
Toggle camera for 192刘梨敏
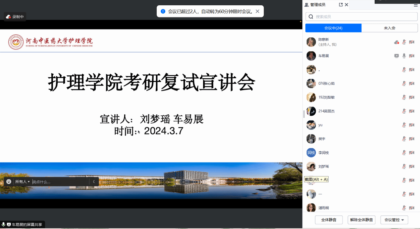pyautogui.click(x=412, y=97)
